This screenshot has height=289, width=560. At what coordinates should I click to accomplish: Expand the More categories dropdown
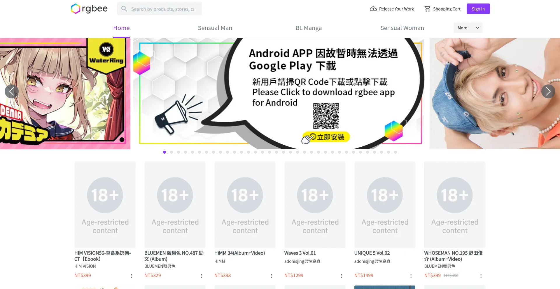pos(468,28)
